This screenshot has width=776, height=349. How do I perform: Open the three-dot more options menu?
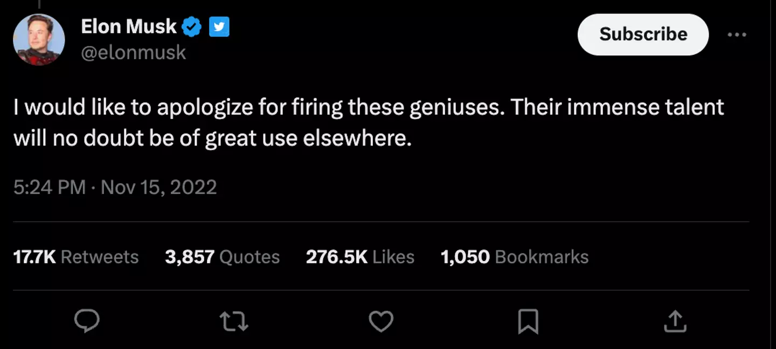coord(737,34)
